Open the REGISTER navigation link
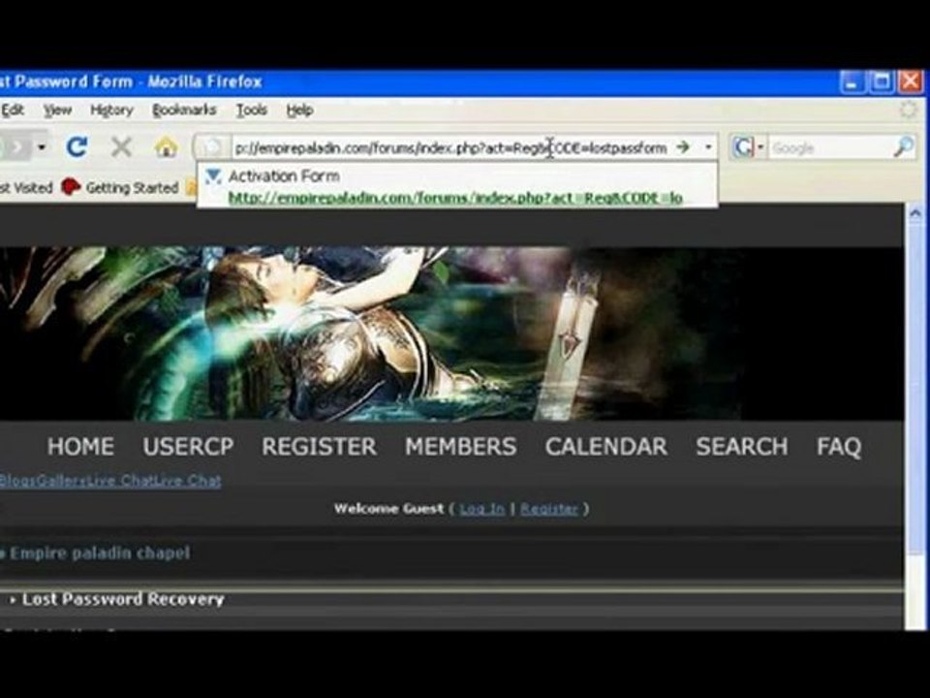The image size is (930, 698). point(319,446)
